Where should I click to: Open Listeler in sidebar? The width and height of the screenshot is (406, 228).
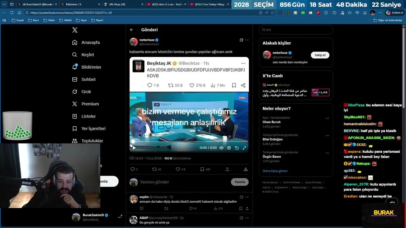84,116
